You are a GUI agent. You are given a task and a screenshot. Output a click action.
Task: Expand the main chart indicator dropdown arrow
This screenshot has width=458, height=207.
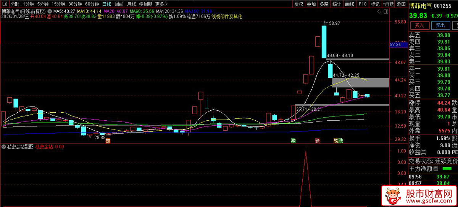tap(49, 11)
